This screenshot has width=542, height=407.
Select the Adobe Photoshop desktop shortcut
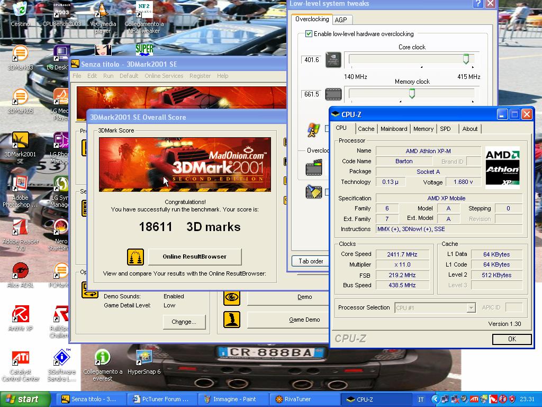coord(20,191)
